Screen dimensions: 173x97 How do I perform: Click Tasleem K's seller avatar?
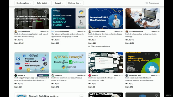[53, 75]
